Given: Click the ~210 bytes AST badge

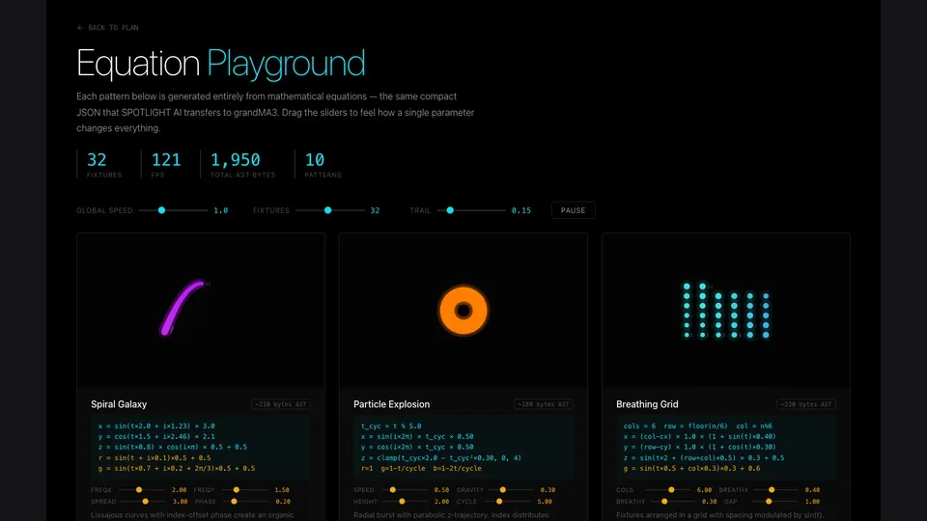Looking at the screenshot, I should tap(281, 404).
